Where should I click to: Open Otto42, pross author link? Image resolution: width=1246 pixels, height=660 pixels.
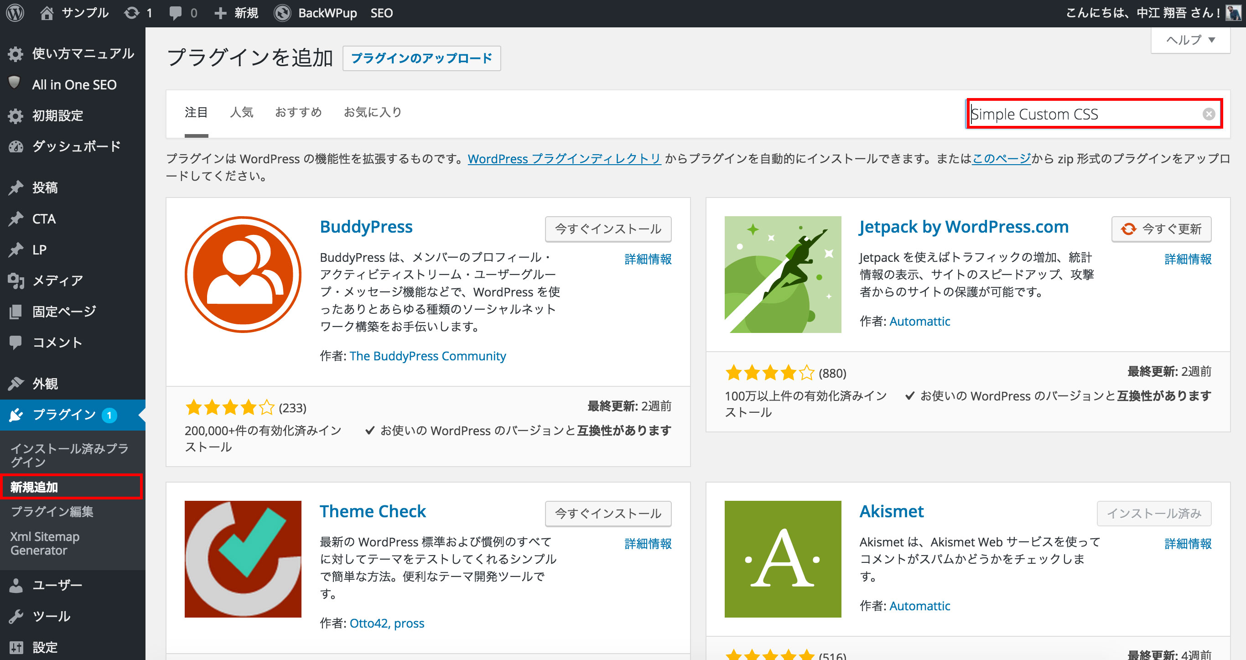pyautogui.click(x=386, y=623)
